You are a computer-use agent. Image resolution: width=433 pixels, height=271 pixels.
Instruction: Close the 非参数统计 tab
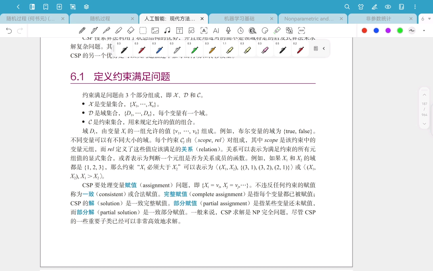pyautogui.click(x=411, y=19)
